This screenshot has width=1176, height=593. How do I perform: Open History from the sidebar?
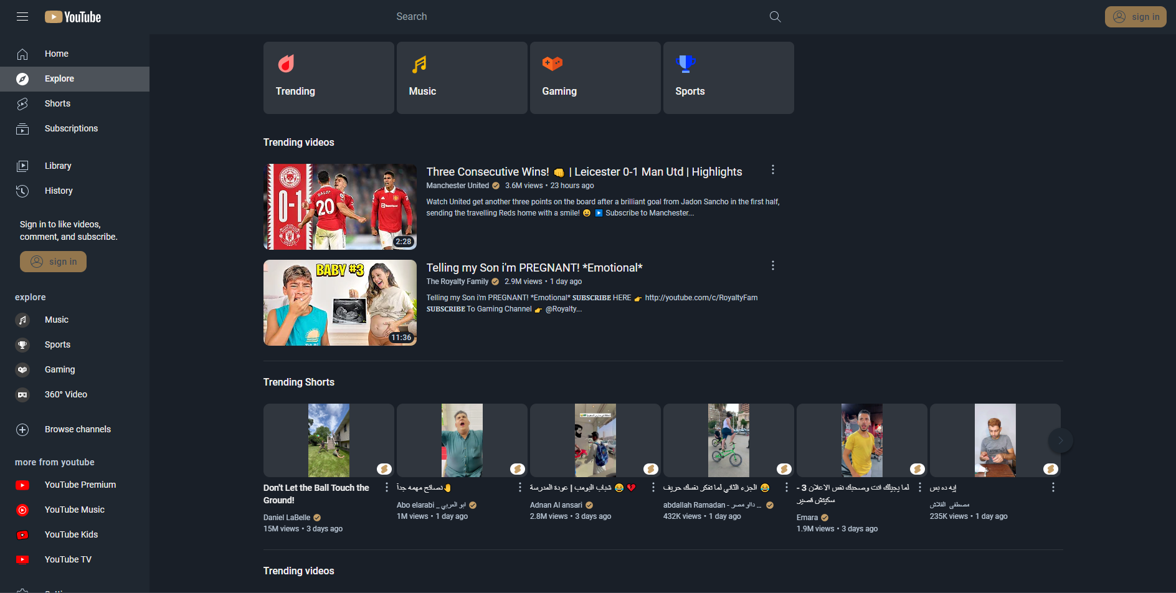pyautogui.click(x=75, y=191)
